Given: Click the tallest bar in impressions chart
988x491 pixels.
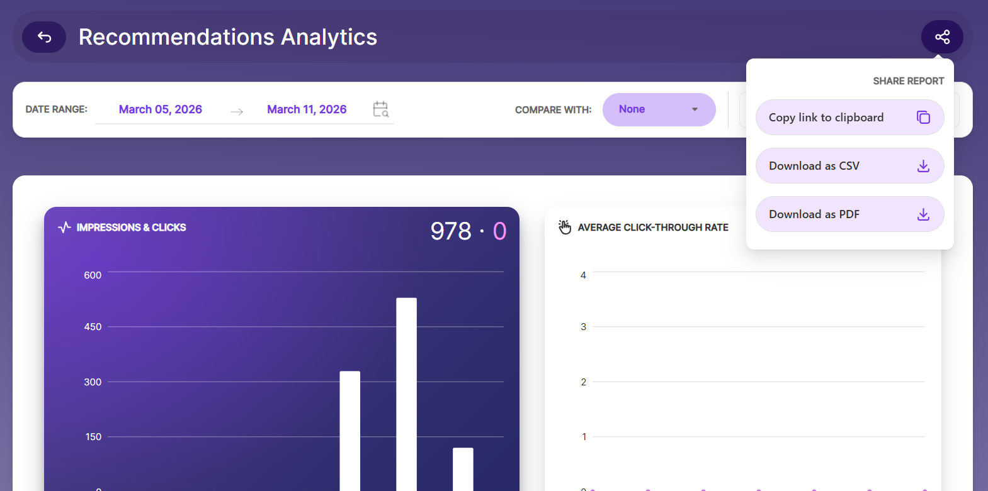Looking at the screenshot, I should tap(406, 394).
